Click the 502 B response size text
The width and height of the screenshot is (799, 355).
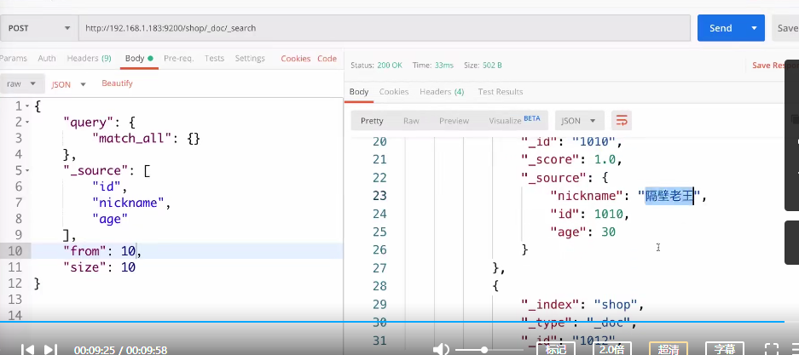point(492,66)
